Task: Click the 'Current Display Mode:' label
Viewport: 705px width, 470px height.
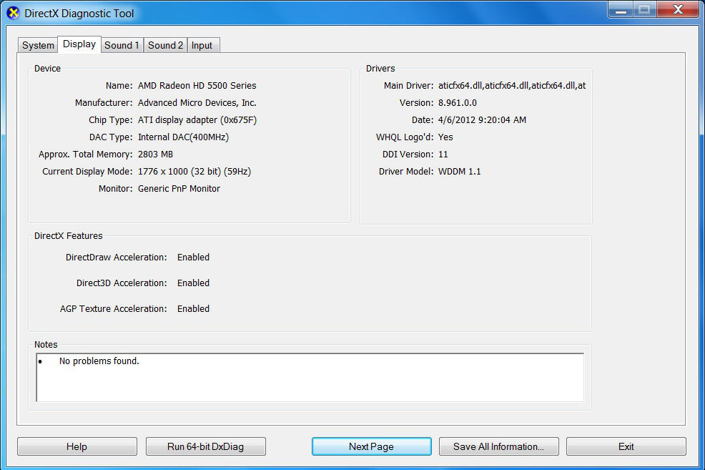Action: (87, 172)
